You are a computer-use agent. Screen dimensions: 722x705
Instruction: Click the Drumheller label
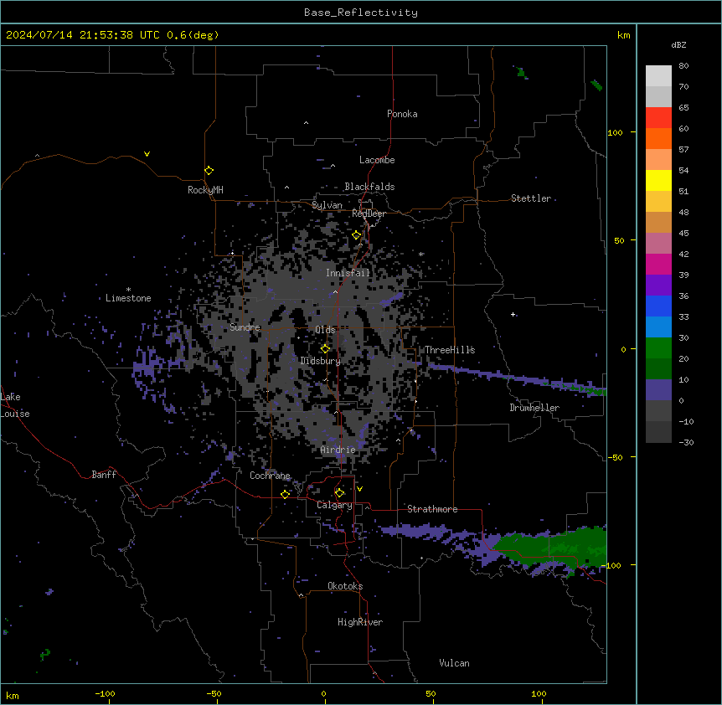tap(534, 408)
